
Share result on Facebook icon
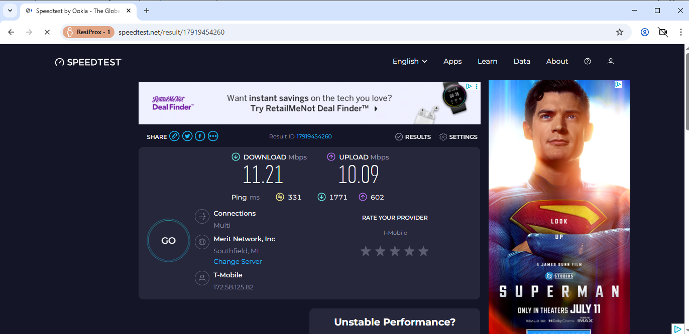(x=200, y=136)
